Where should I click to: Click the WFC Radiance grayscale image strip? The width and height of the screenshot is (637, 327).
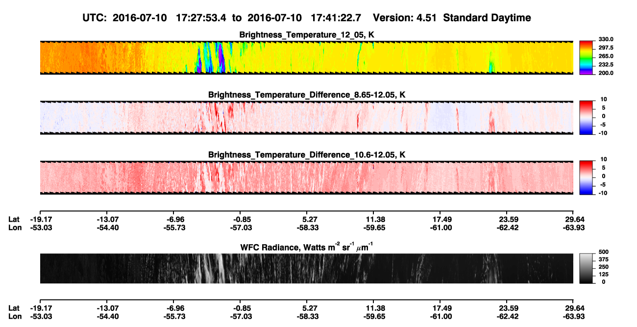click(x=306, y=268)
